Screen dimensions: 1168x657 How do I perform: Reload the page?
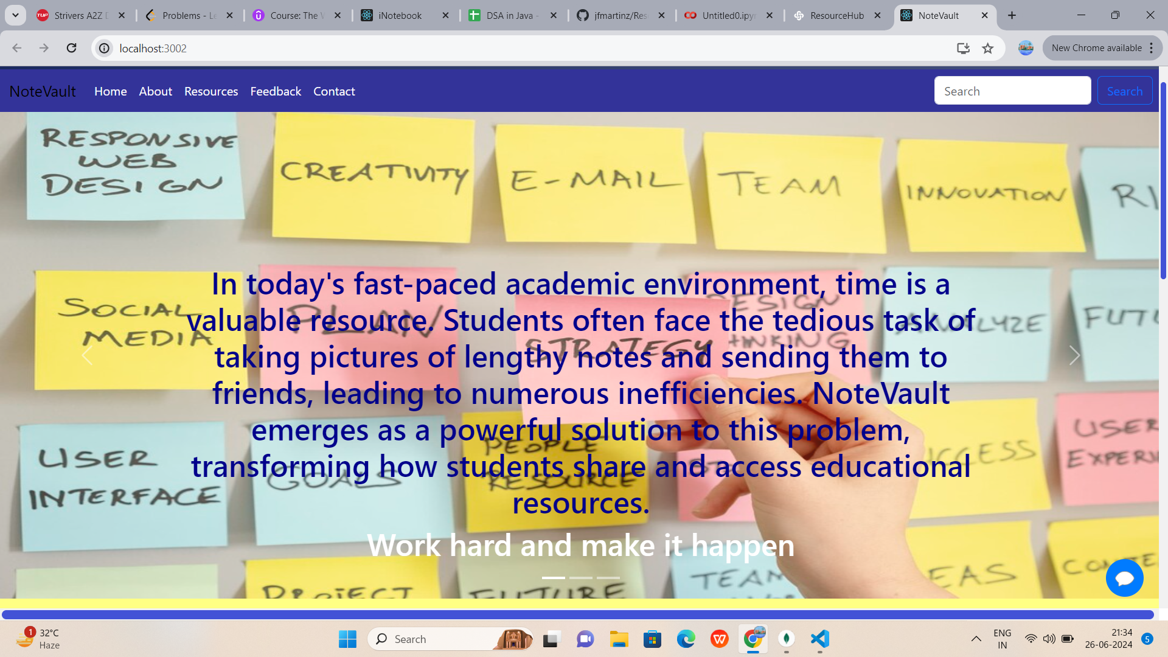(x=71, y=48)
